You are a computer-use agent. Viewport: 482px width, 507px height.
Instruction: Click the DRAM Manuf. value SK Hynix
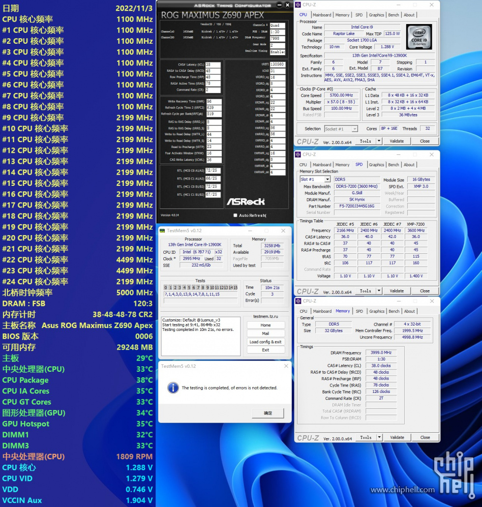click(357, 200)
